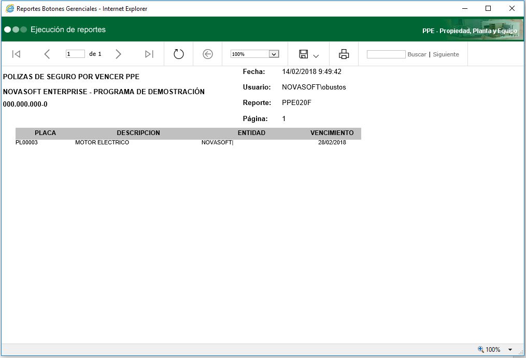This screenshot has height=358, width=526.
Task: Click the current page number field
Action: (x=75, y=54)
